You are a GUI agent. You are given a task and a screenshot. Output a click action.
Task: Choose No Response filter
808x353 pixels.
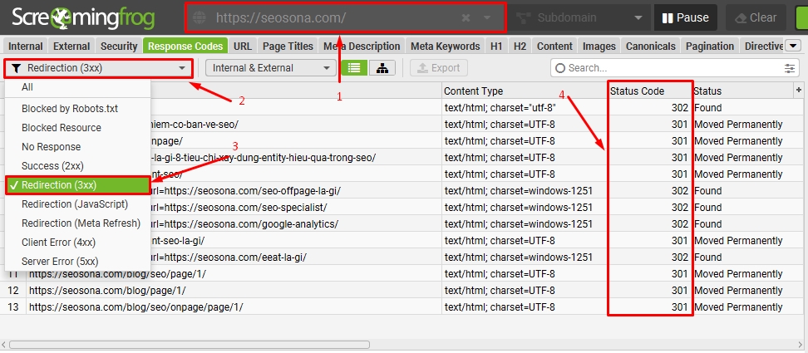78,147
